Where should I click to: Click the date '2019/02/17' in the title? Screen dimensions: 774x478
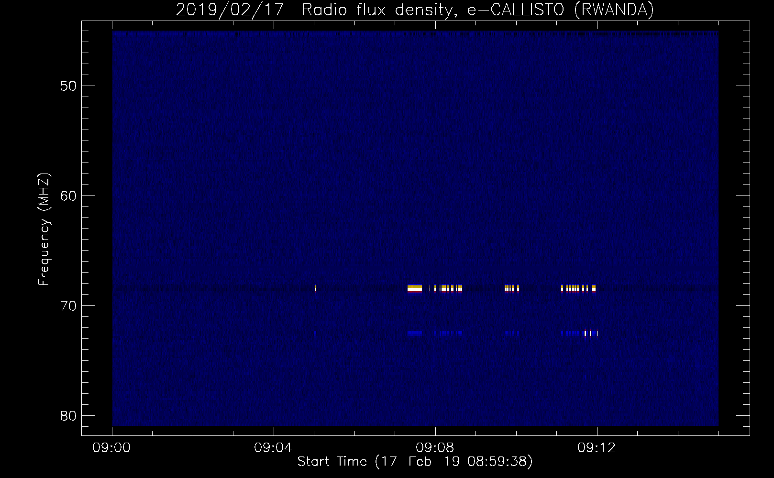[x=230, y=10]
